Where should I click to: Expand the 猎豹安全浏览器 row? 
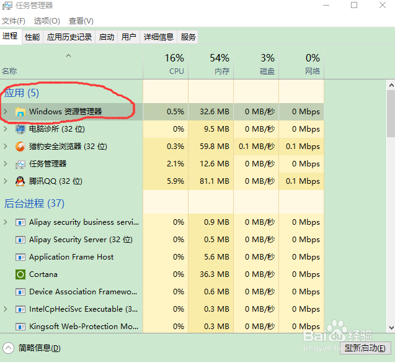6,146
